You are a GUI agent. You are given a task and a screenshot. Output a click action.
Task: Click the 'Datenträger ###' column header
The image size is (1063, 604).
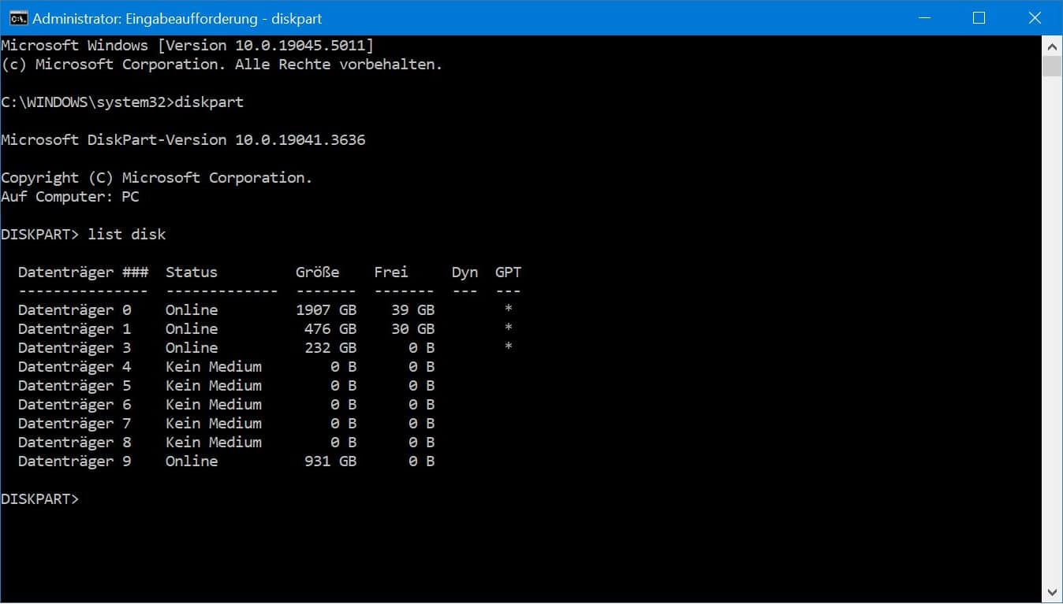84,272
